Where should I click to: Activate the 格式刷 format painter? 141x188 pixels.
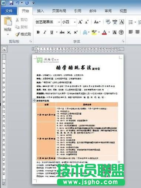pos(23,34)
